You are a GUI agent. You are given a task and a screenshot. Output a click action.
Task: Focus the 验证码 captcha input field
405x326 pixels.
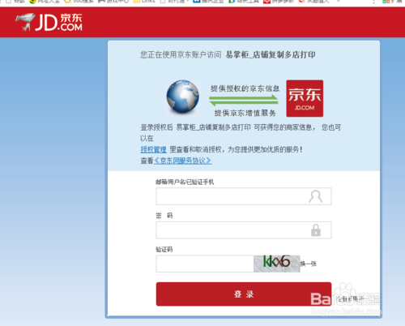205,264
